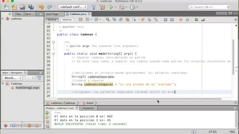The width and height of the screenshot is (239, 134).
Task: Close the main - Navigator tab
Action: coord(25,73)
